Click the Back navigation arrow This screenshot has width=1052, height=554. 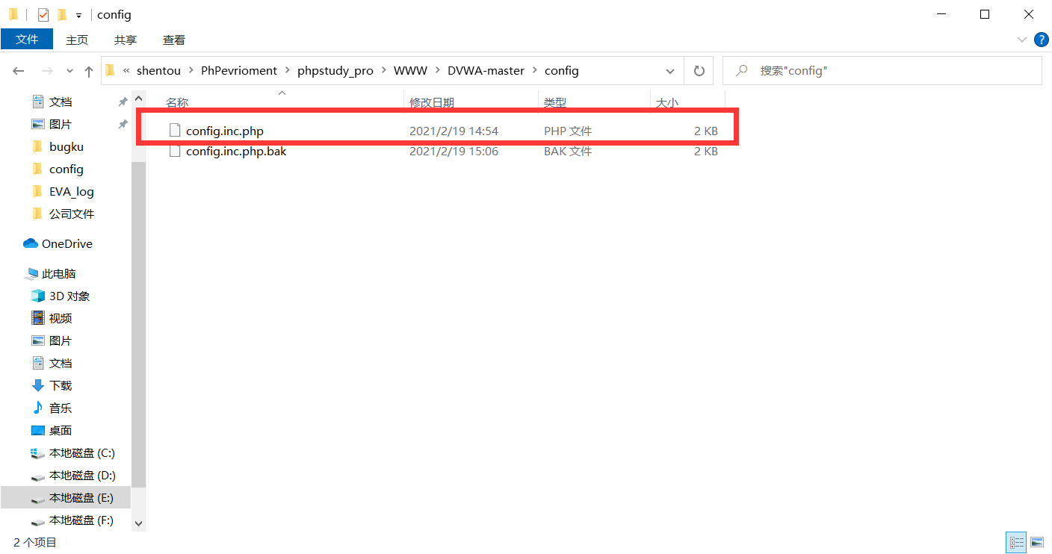(x=19, y=71)
